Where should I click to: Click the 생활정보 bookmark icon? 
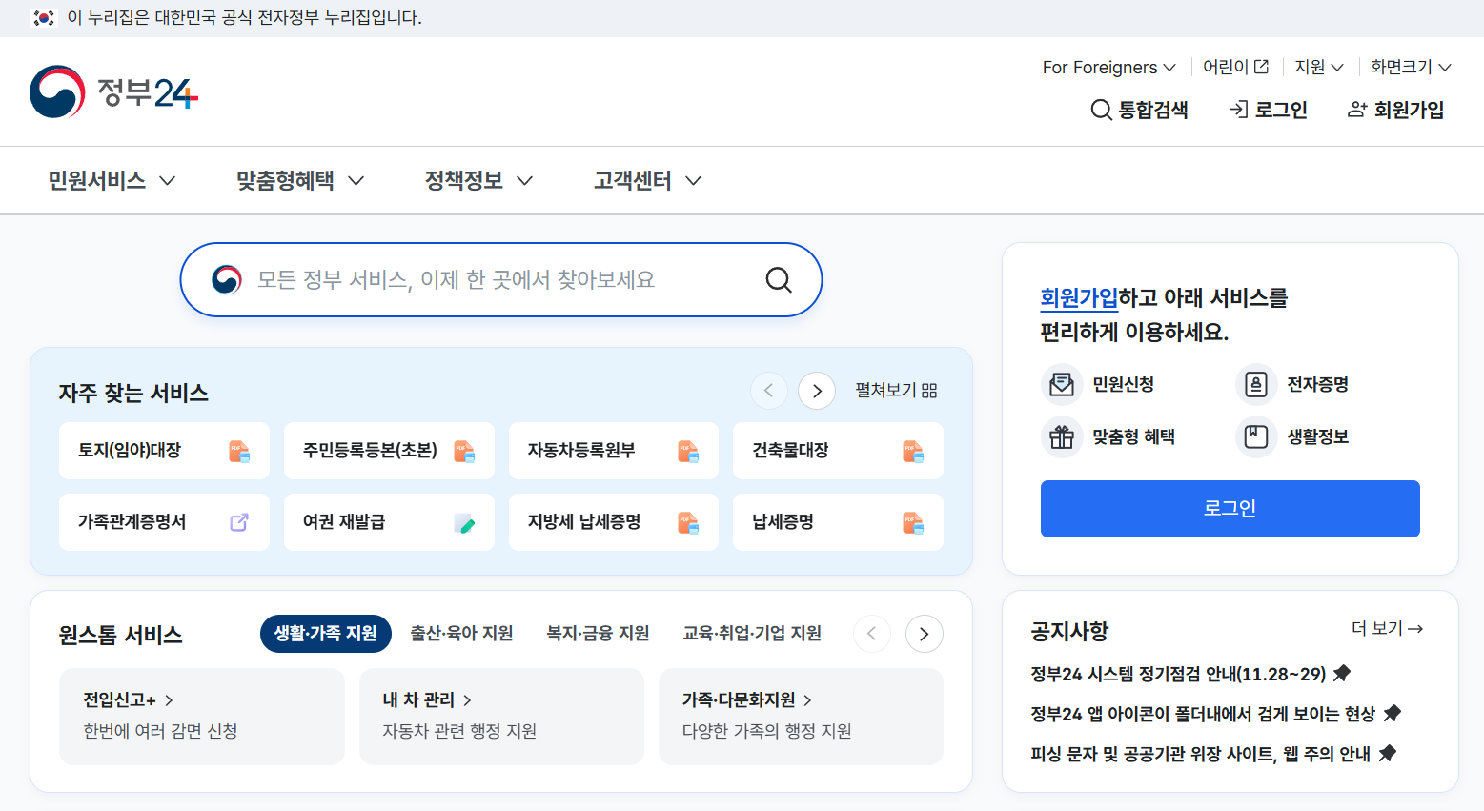coord(1256,437)
